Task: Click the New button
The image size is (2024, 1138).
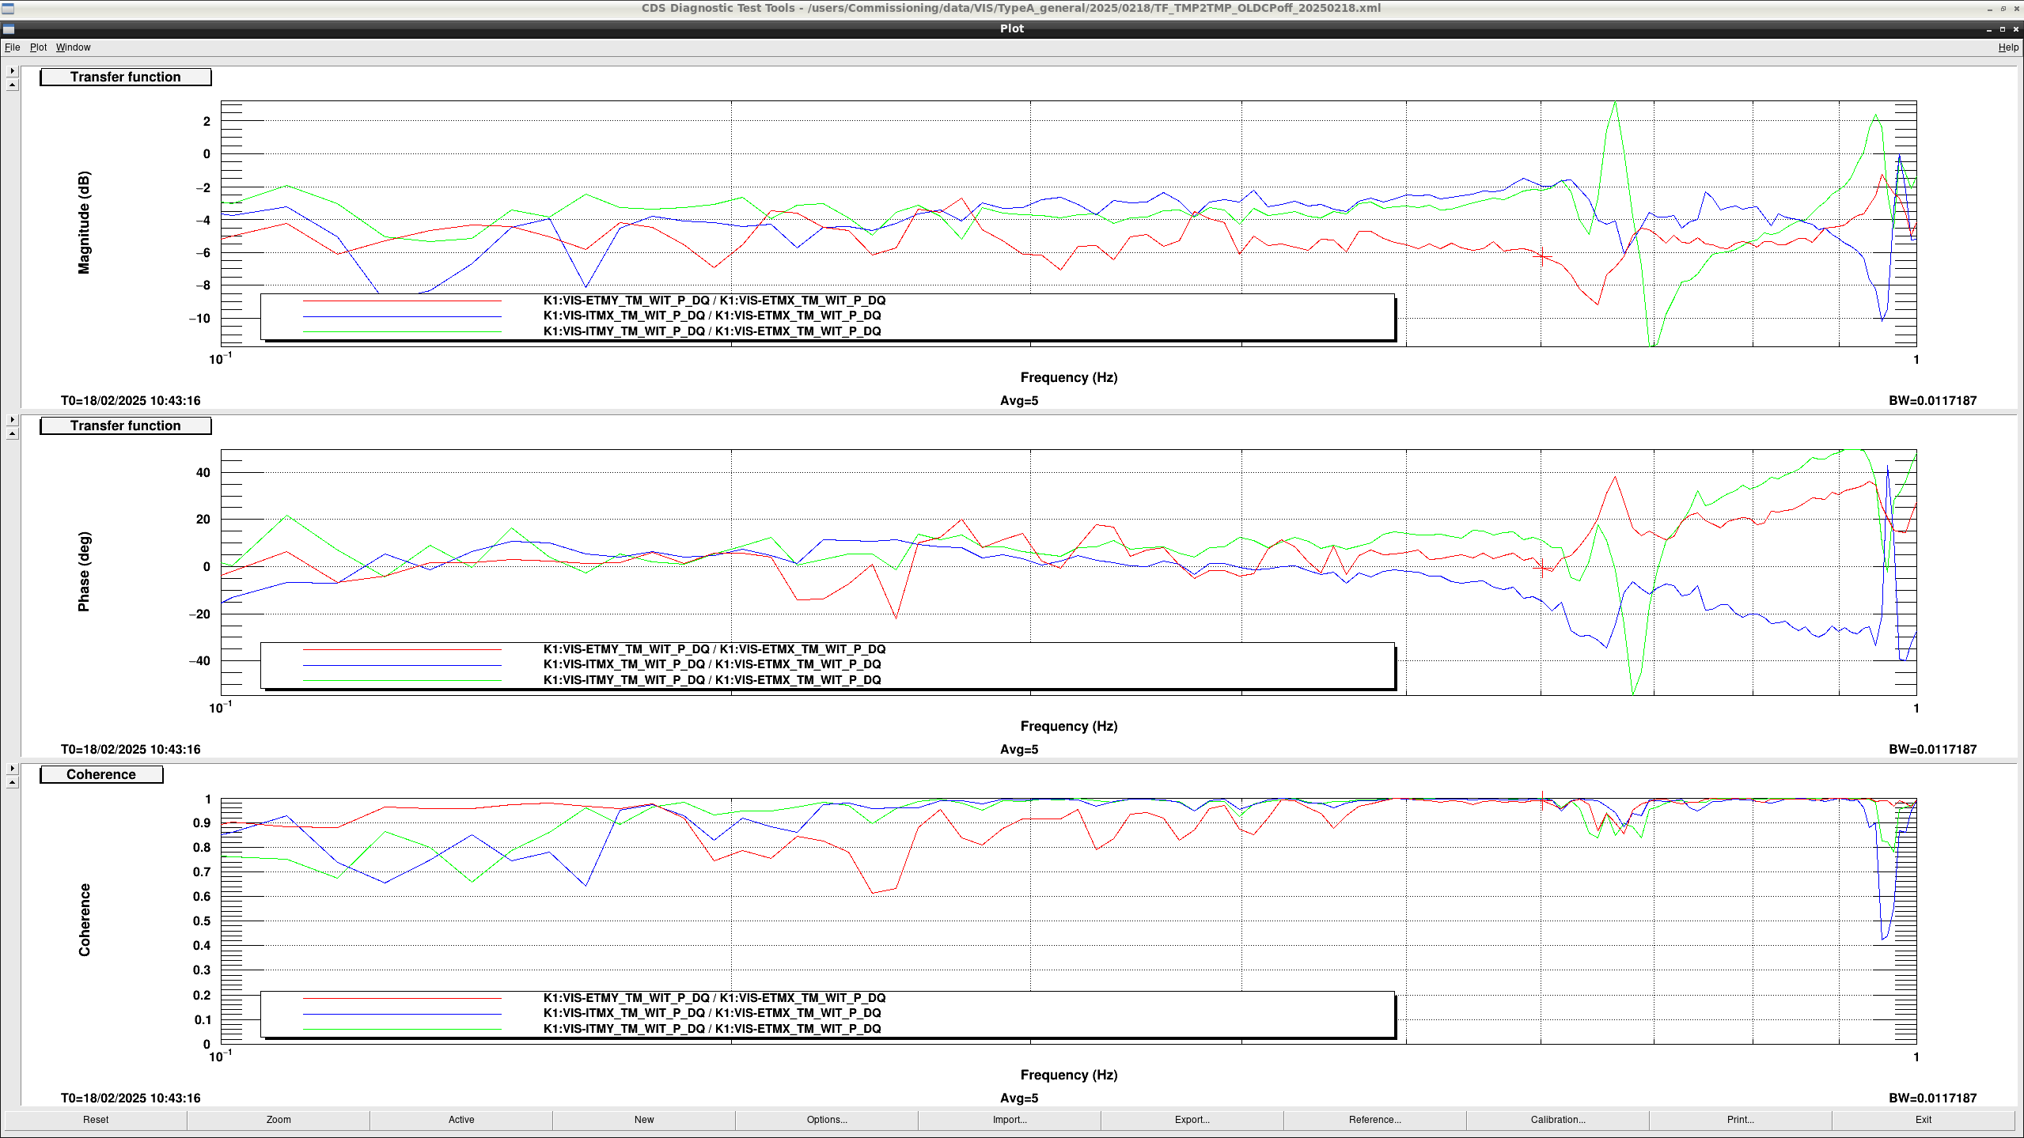Action: coord(644,1120)
